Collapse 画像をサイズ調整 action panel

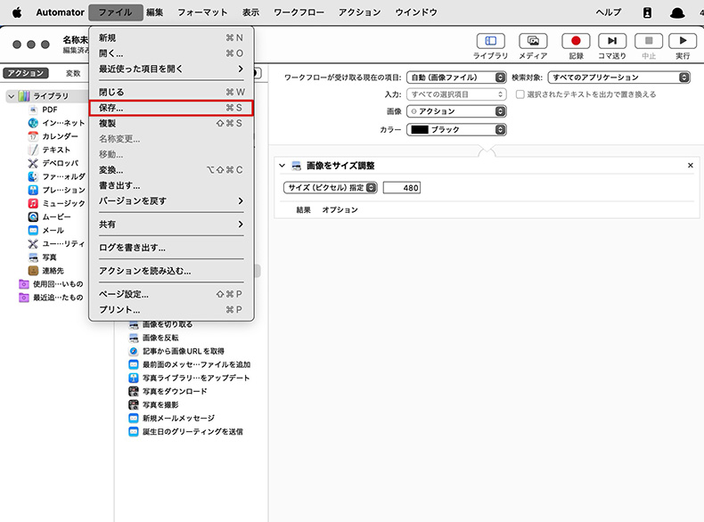(x=282, y=166)
